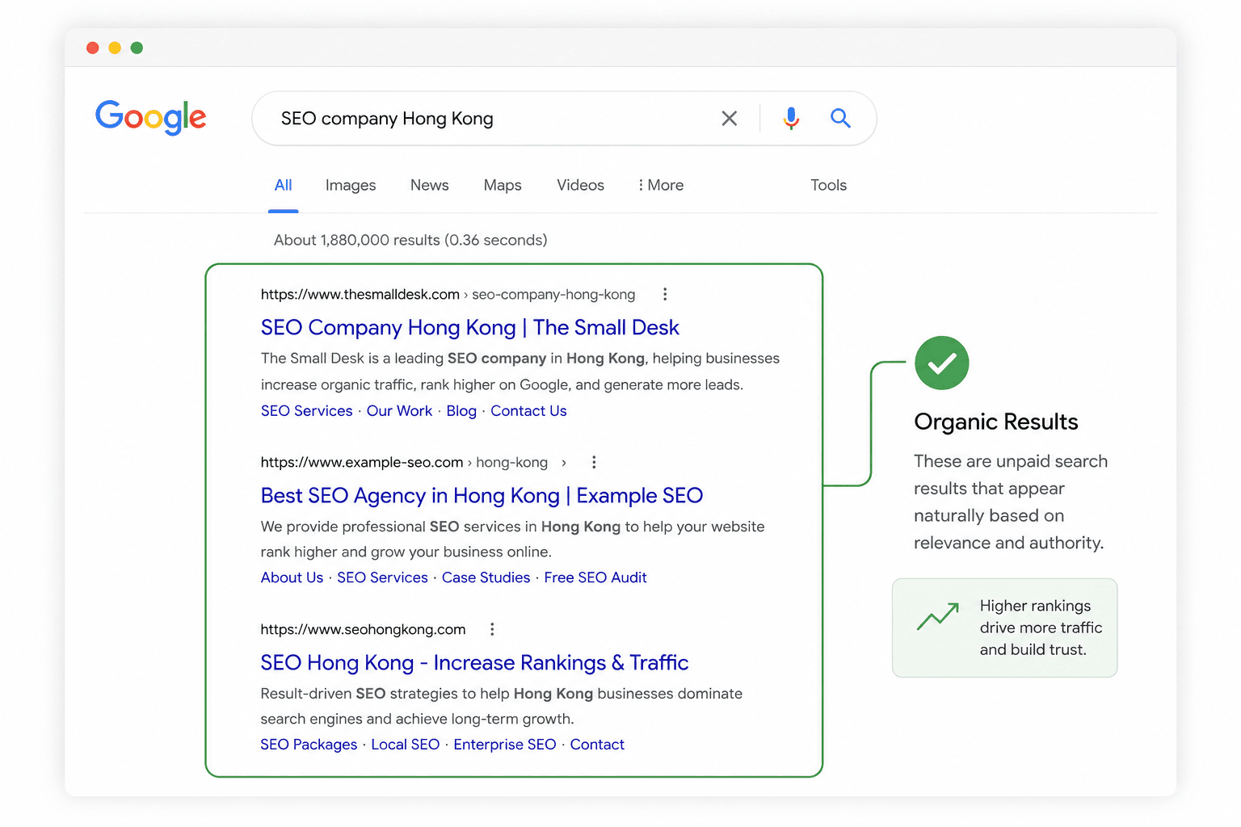Click the Organic Results heading
Screen dimensions: 1241x827
pyautogui.click(x=995, y=422)
